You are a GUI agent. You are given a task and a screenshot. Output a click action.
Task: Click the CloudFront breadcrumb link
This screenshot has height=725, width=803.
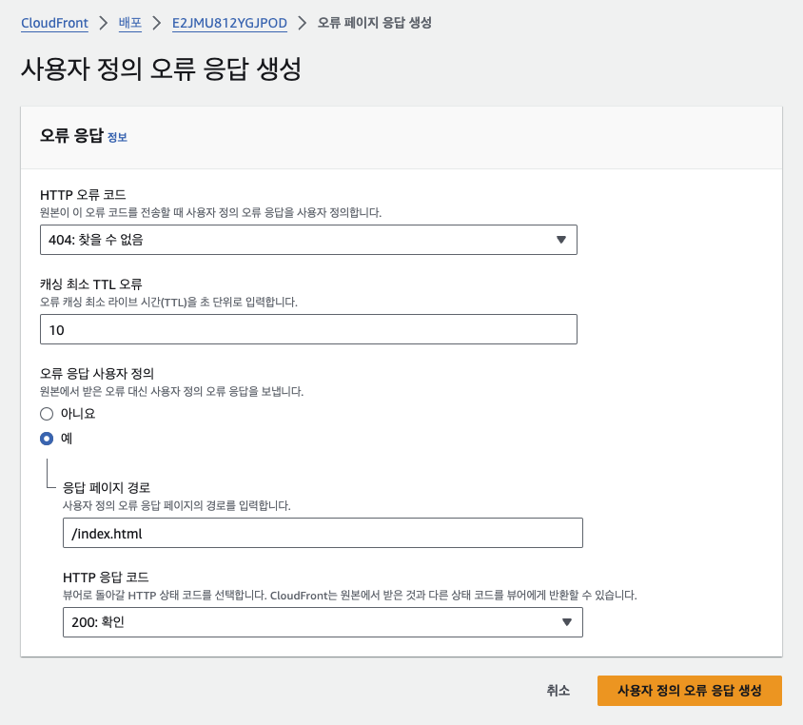coord(54,23)
